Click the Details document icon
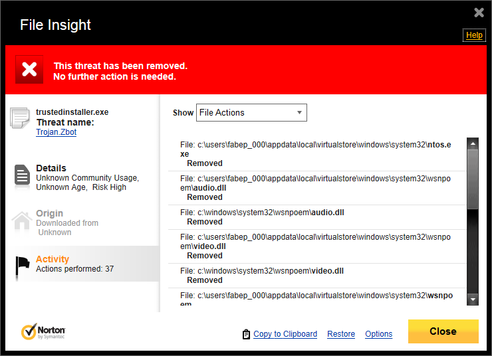Screen dimensions: 492x356 (22, 175)
